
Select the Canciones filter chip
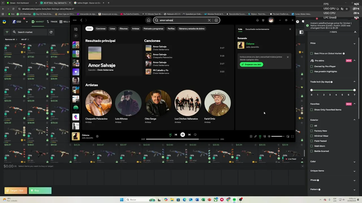pos(101,29)
